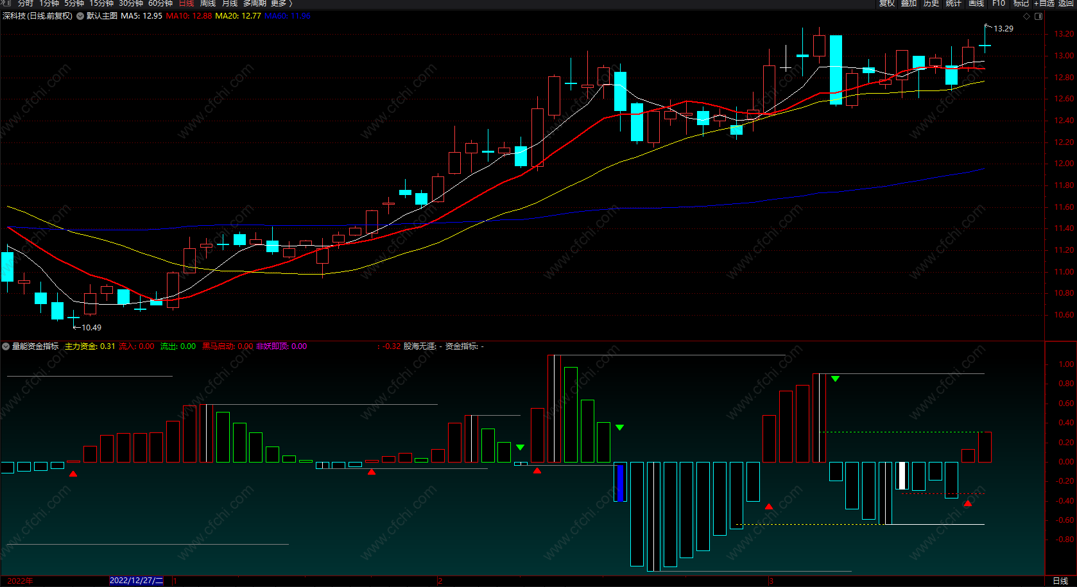Image resolution: width=1077 pixels, height=587 pixels.
Task: Click the MA5: 12.95 indicator value
Action: pos(142,16)
